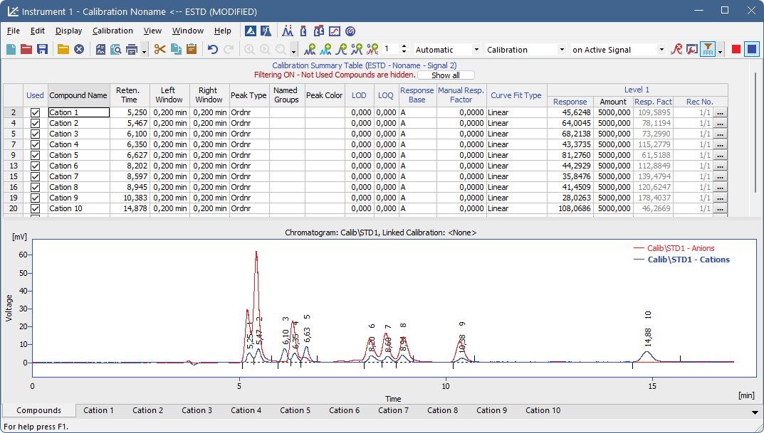Create a new calibration file
Image resolution: width=764 pixels, height=433 pixels.
click(11, 49)
